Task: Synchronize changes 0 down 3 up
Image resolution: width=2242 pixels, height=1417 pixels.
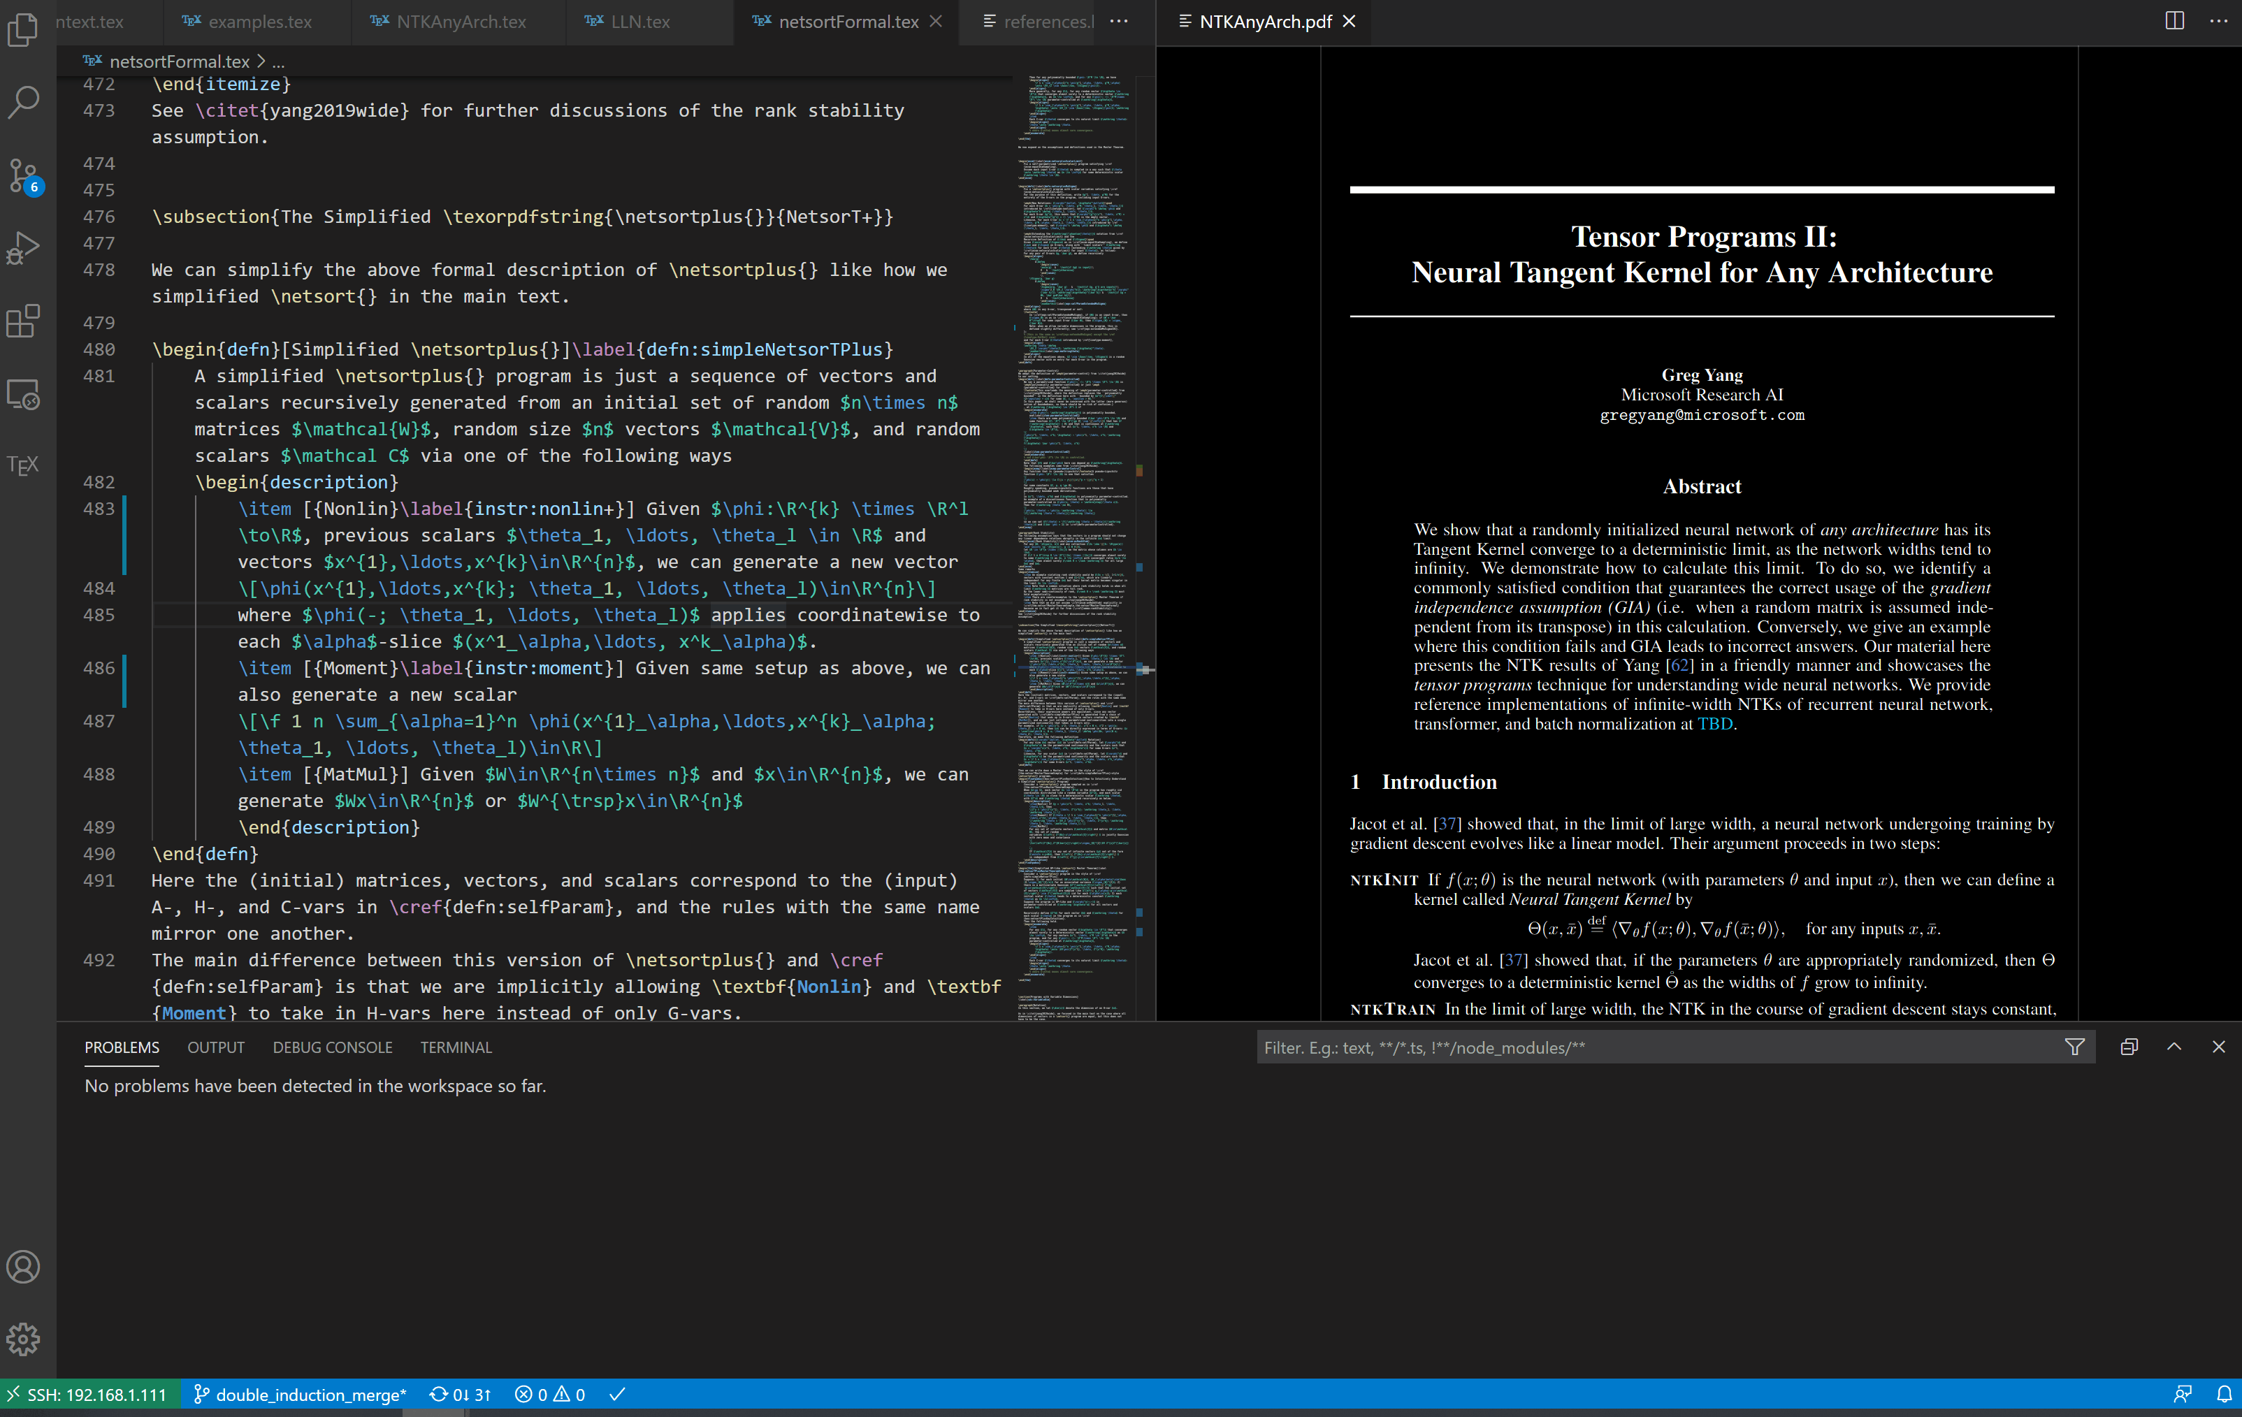Action: 460,1395
